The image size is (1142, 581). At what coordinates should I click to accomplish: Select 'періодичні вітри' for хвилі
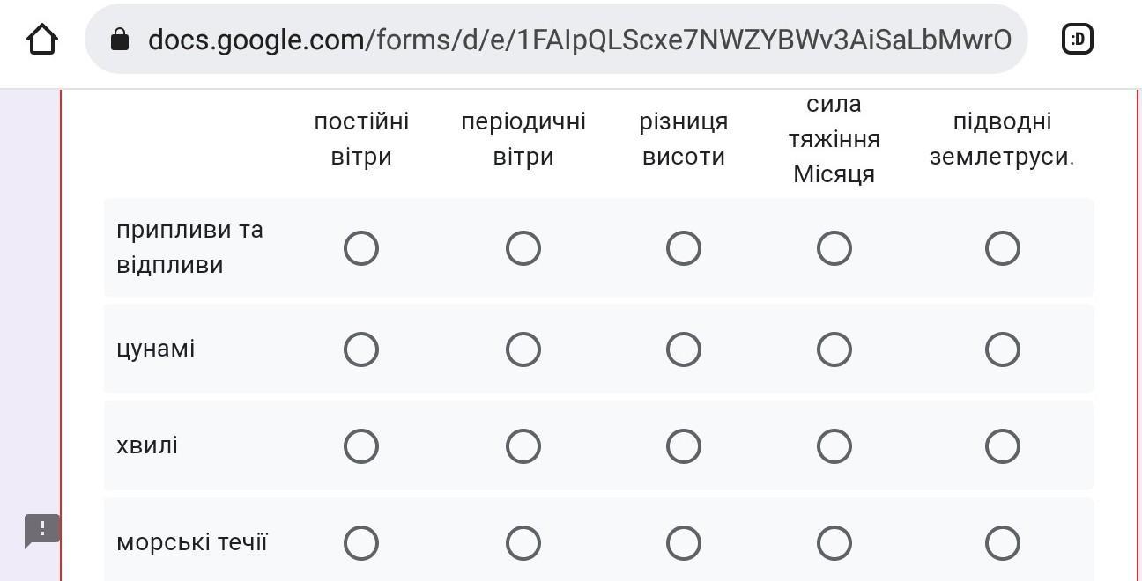[x=523, y=446]
